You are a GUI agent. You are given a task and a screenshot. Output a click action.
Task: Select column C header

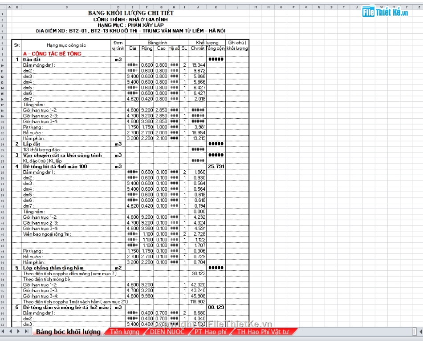[66, 7]
